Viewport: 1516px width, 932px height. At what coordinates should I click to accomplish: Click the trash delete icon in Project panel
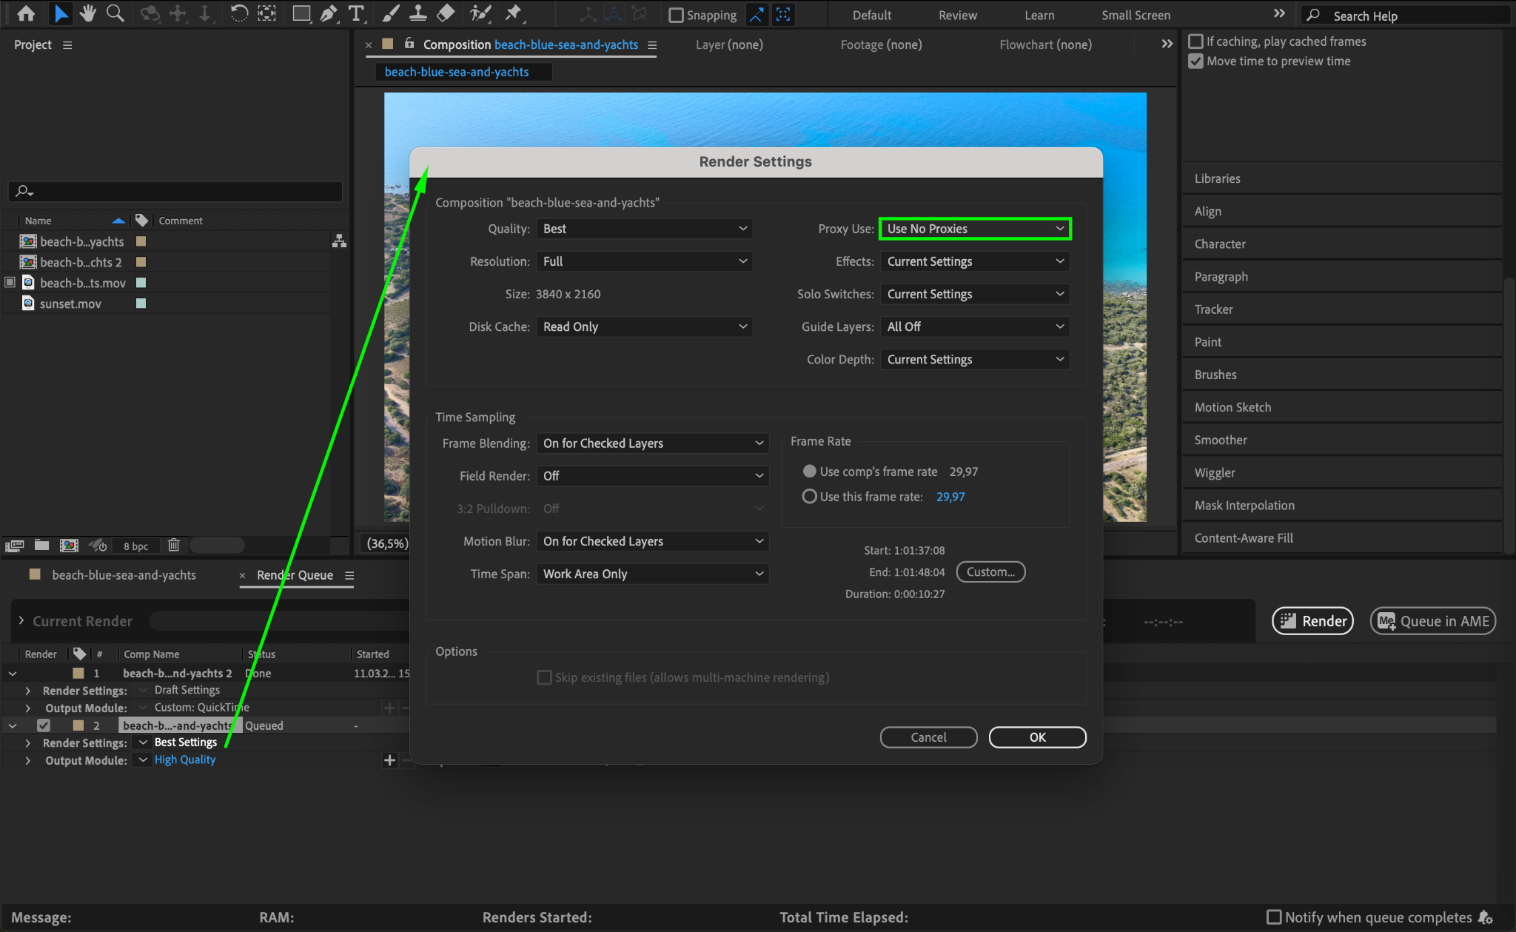[x=173, y=546]
